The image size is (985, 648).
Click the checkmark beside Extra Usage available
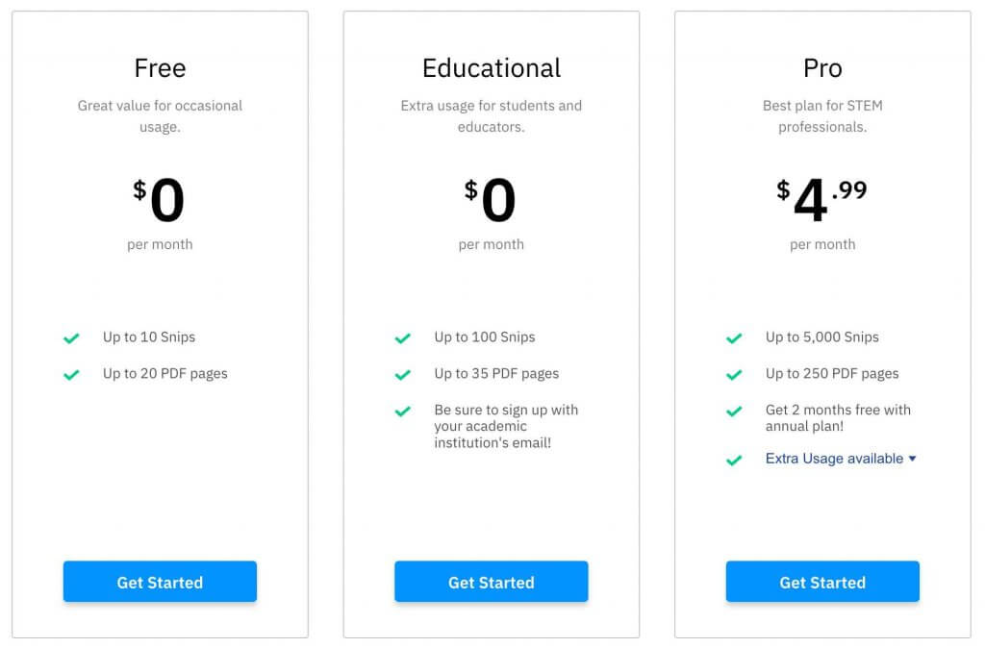coord(734,461)
